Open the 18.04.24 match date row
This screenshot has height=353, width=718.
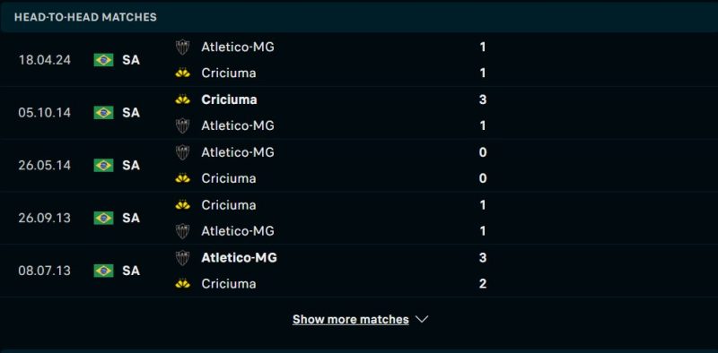pos(359,60)
